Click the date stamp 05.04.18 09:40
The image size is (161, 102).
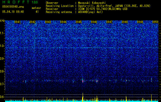[x=13, y=12]
